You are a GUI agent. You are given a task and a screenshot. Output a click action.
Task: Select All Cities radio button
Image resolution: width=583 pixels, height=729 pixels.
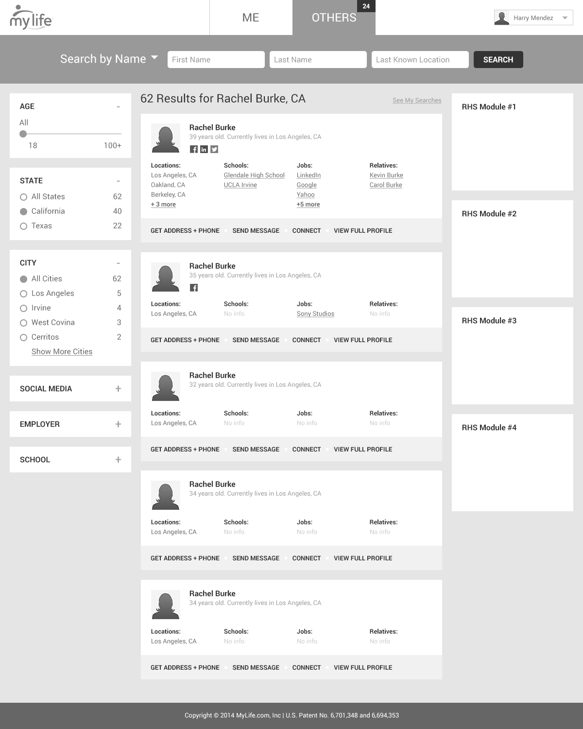(23, 279)
